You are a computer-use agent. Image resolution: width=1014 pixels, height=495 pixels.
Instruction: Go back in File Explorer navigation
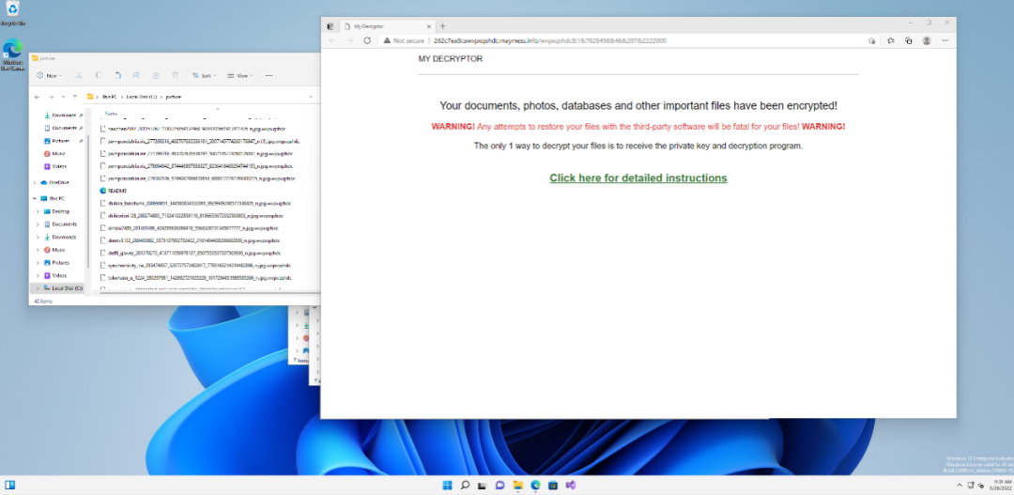click(37, 97)
